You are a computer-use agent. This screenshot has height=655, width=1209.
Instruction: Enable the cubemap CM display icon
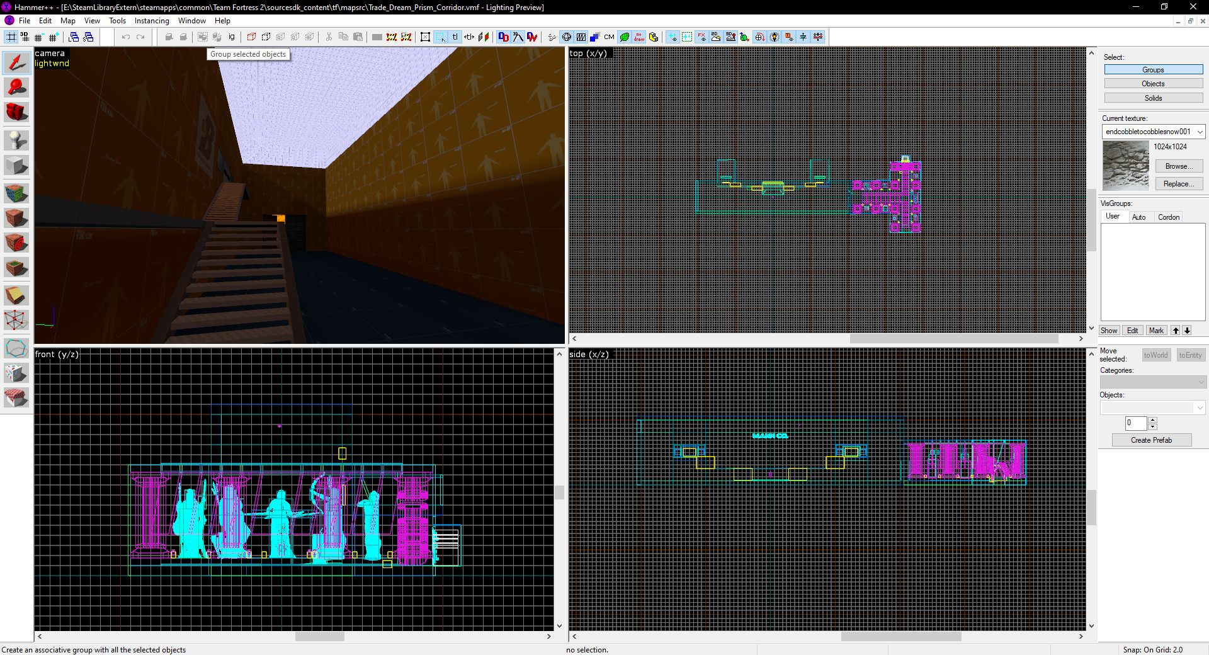[608, 37]
